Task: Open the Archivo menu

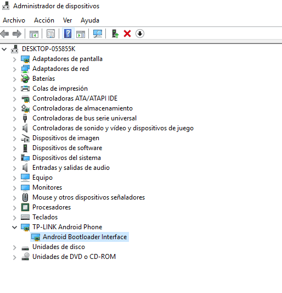Action: click(14, 20)
